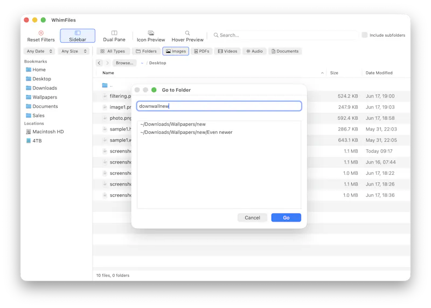
Task: Select the 4TB drive location
Action: (x=34, y=141)
